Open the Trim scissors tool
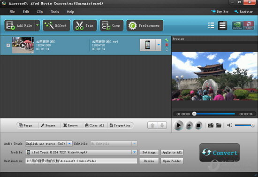Image resolution: width=258 pixels, height=177 pixels. click(85, 25)
